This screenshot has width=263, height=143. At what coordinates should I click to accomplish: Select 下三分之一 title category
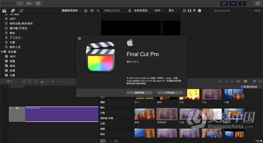click(x=16, y=38)
